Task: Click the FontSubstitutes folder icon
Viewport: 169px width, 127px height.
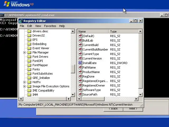Action: click(x=29, y=74)
